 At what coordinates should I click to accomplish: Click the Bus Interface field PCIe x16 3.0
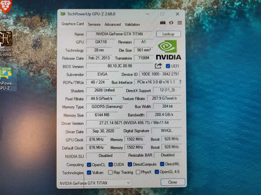click(156, 82)
